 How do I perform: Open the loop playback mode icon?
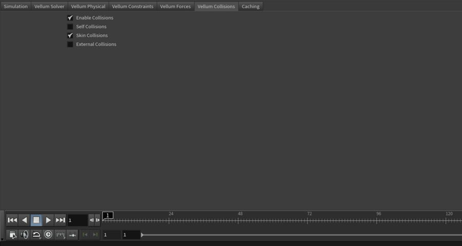click(36, 235)
